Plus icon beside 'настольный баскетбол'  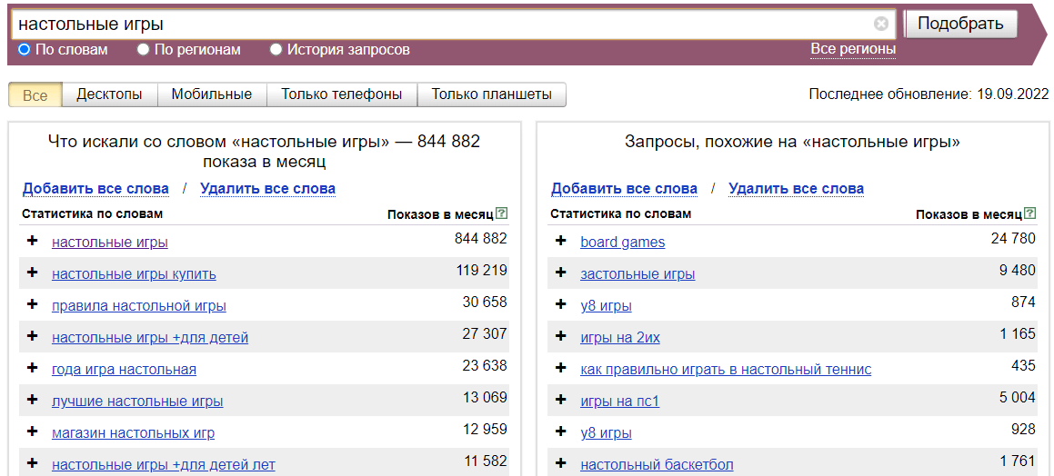[x=560, y=463]
